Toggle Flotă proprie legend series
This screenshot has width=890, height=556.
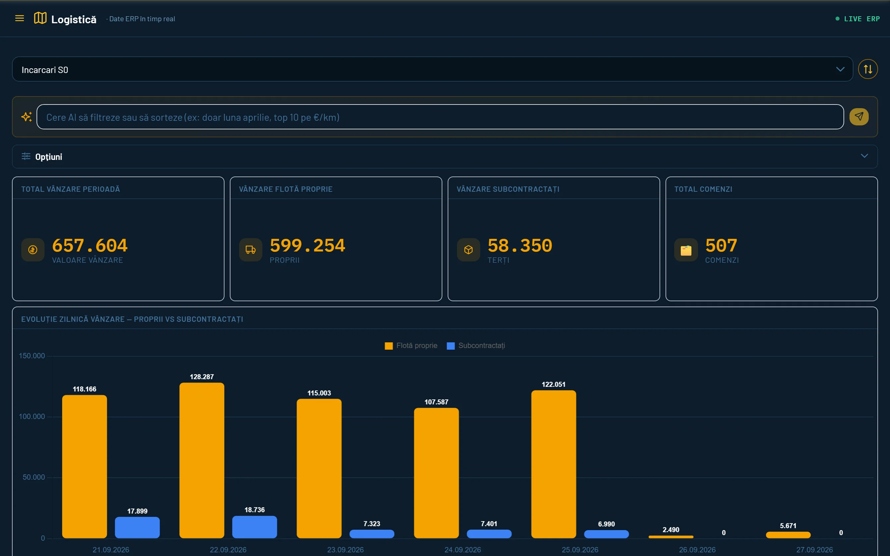point(411,346)
